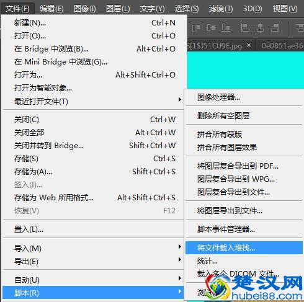304x302 pixels.
Task: Choose 新建(N)... from the file menu
Action: [x=94, y=23]
